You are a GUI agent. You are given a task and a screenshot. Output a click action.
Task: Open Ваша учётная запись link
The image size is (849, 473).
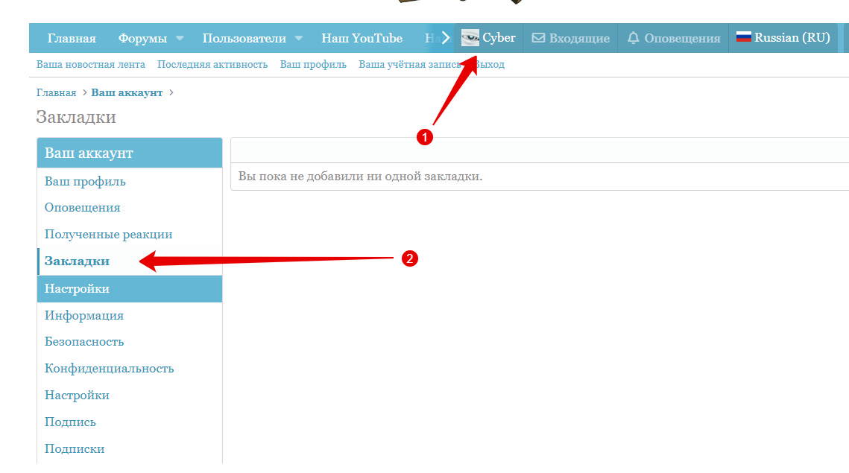(412, 65)
